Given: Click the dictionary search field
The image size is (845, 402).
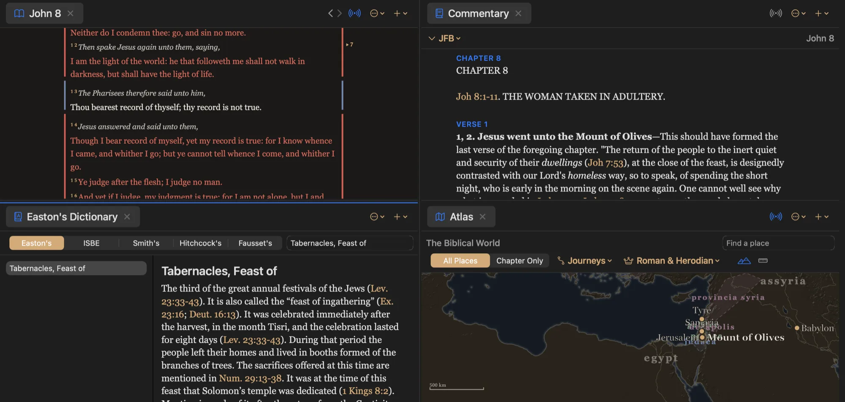Looking at the screenshot, I should [350, 243].
